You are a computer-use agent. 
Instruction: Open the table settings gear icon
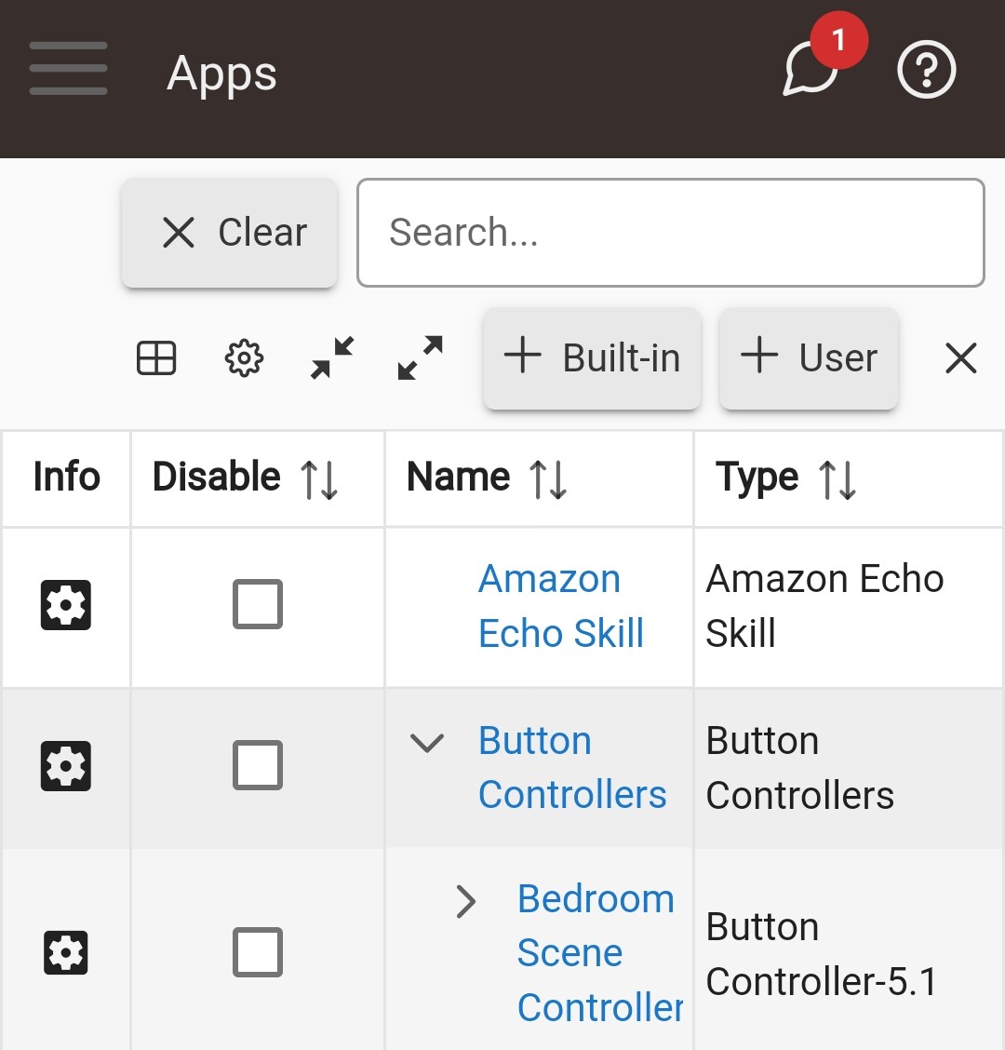tap(244, 358)
